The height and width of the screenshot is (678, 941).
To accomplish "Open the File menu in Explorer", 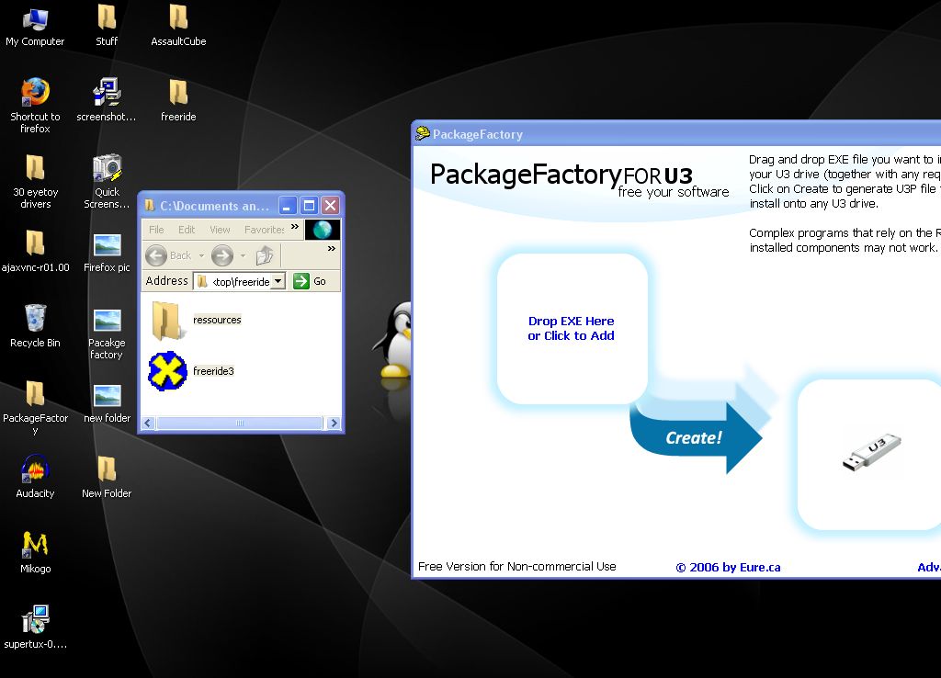I will pyautogui.click(x=156, y=230).
